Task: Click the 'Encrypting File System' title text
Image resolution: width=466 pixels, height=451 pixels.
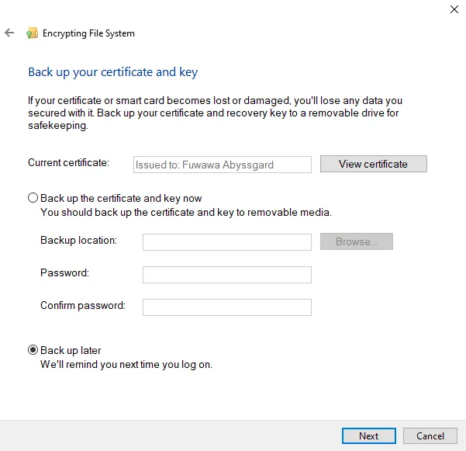Action: pos(88,33)
